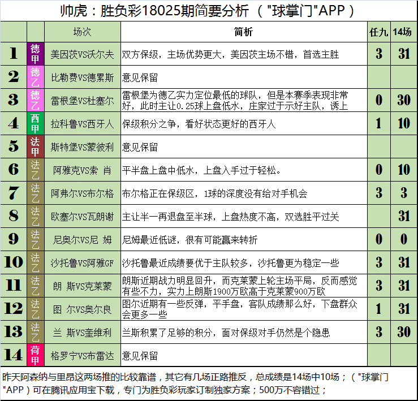The image size is (418, 401).
Task: Click row number 7
Action: click(14, 193)
